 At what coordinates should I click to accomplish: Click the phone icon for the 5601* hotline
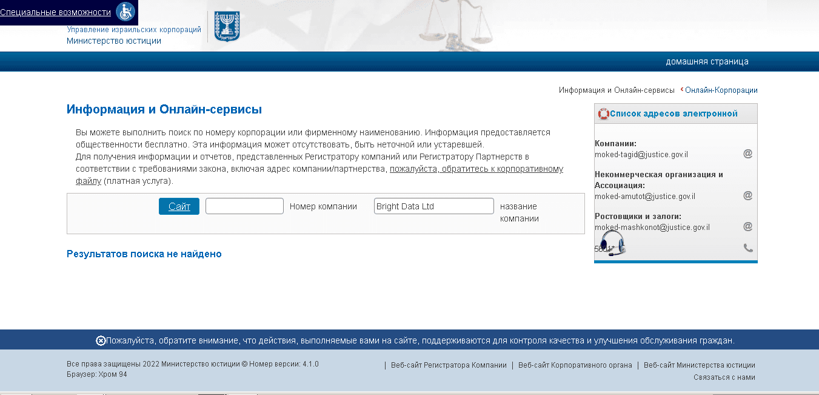[747, 248]
